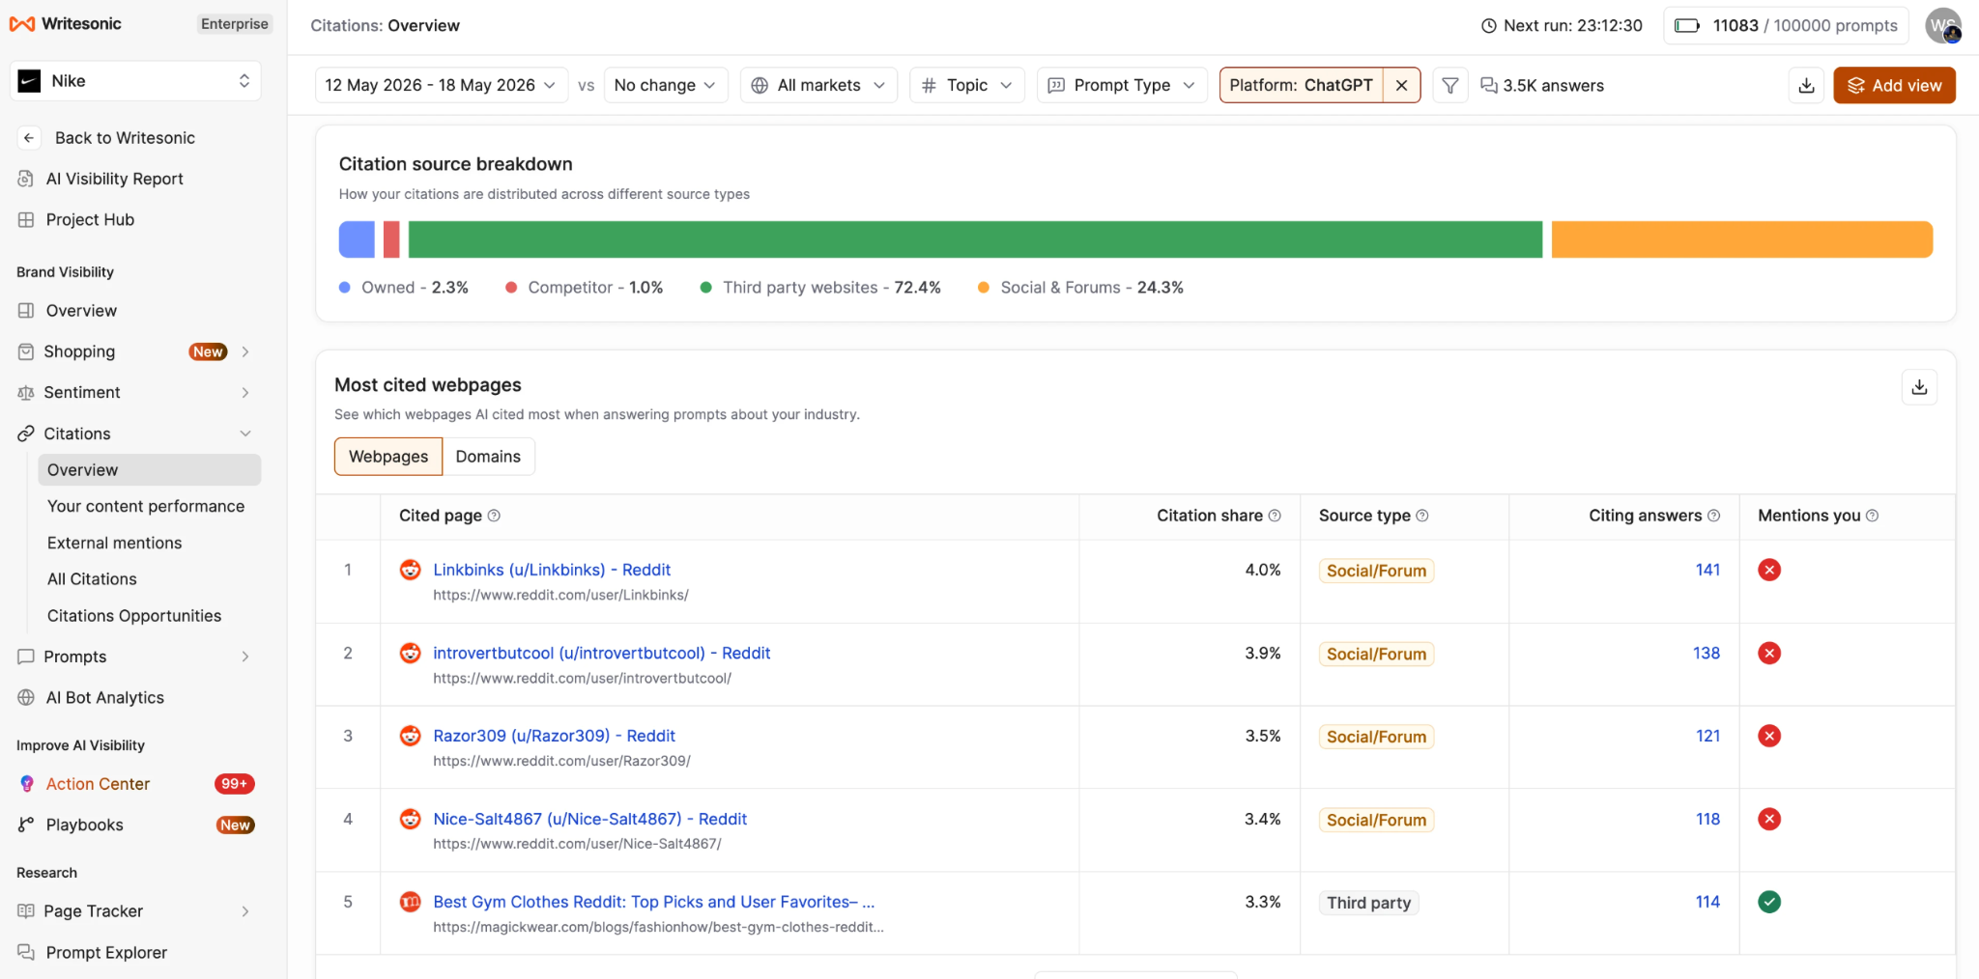
Task: Click the 121 citing answers value
Action: 1707,736
